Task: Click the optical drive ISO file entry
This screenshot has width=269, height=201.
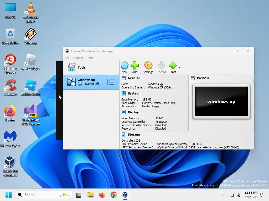Action: 198,147
